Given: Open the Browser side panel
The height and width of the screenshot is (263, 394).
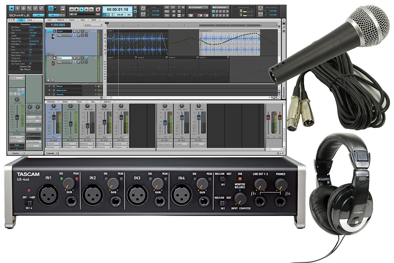Looking at the screenshot, I should pos(284,92).
